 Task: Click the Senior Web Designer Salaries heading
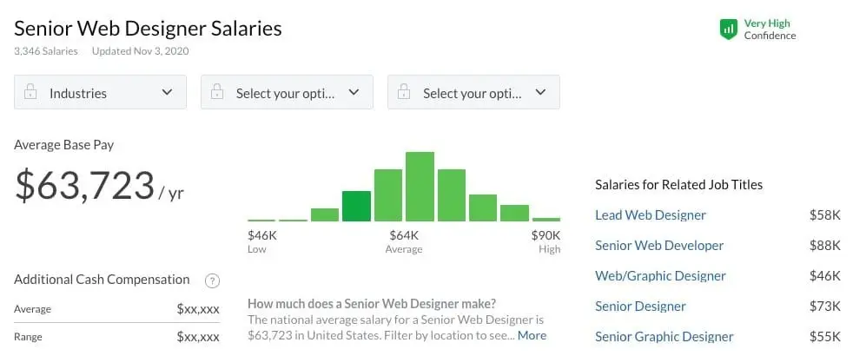[148, 28]
